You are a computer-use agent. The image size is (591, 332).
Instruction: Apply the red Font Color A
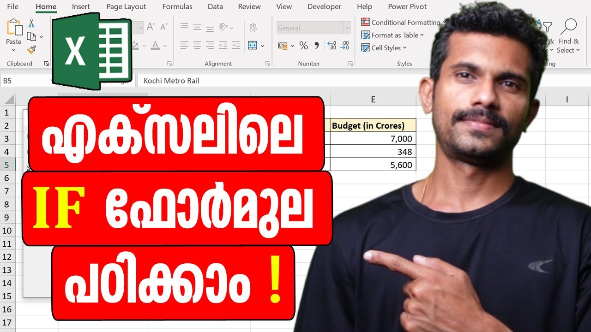pos(155,45)
